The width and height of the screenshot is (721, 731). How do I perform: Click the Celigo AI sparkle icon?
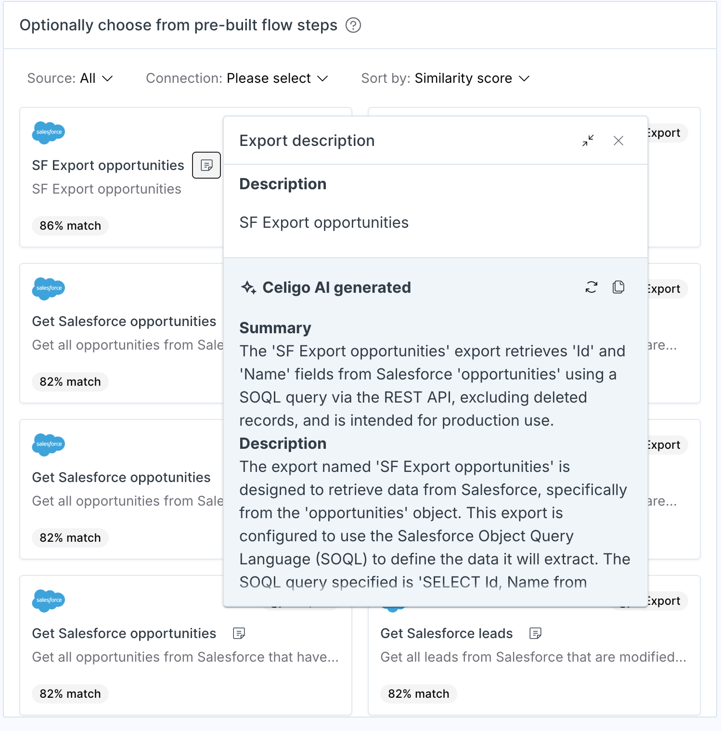248,287
